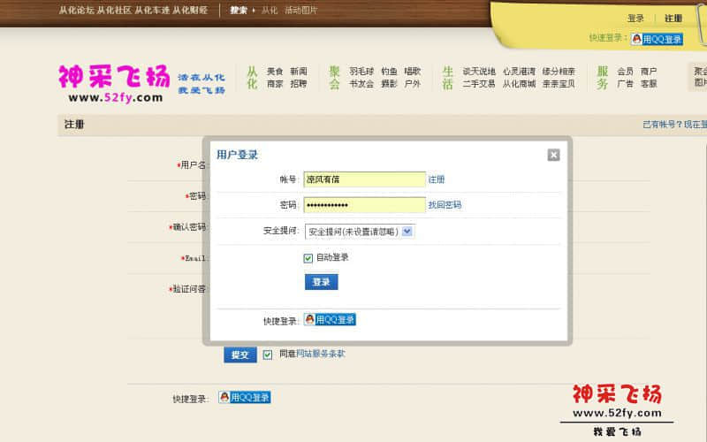
Task: Open the 会员 nav link
Action: (625, 72)
